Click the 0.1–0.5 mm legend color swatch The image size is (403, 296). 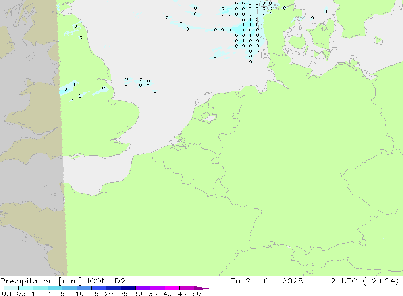[11, 288]
